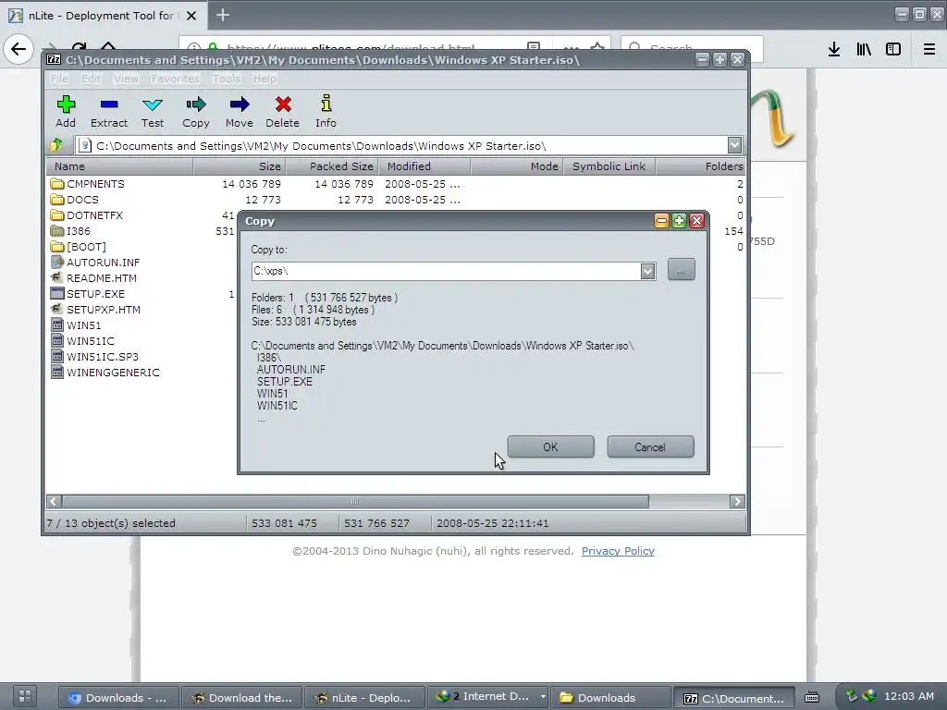Select the WINENGGENERIC file
Screen dimensions: 947x710
(105, 372)
